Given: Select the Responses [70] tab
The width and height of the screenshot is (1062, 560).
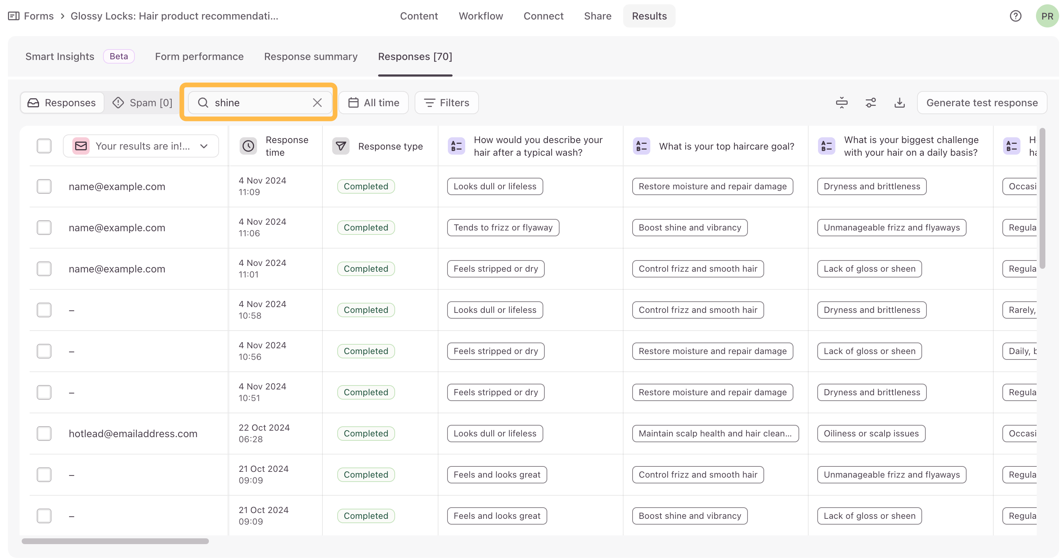Looking at the screenshot, I should click(415, 56).
